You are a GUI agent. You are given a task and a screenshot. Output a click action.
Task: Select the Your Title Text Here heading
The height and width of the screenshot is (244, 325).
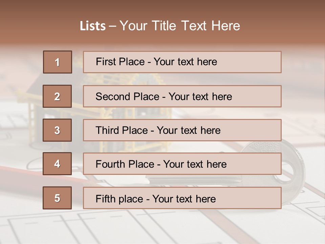pyautogui.click(x=180, y=26)
